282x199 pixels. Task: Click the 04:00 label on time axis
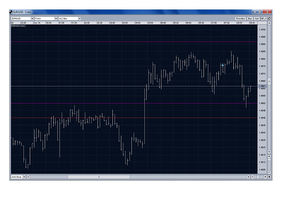tap(138, 23)
